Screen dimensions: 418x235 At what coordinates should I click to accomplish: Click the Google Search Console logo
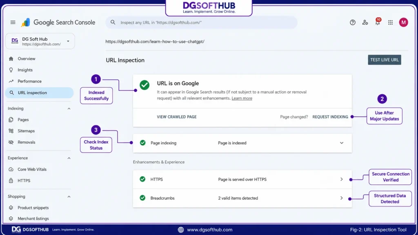click(58, 22)
